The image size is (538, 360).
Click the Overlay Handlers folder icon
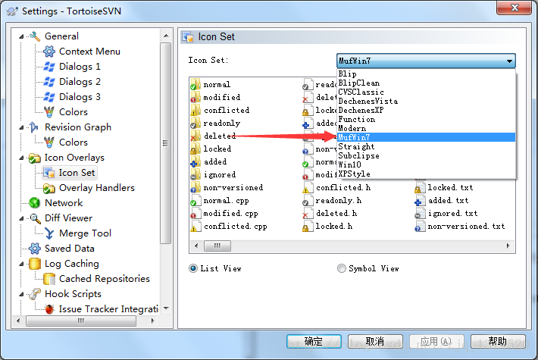49,188
